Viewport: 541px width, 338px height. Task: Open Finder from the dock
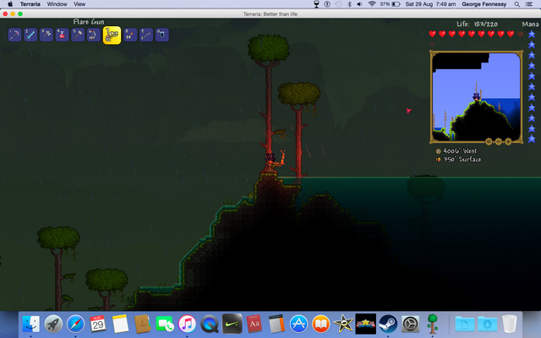point(31,324)
